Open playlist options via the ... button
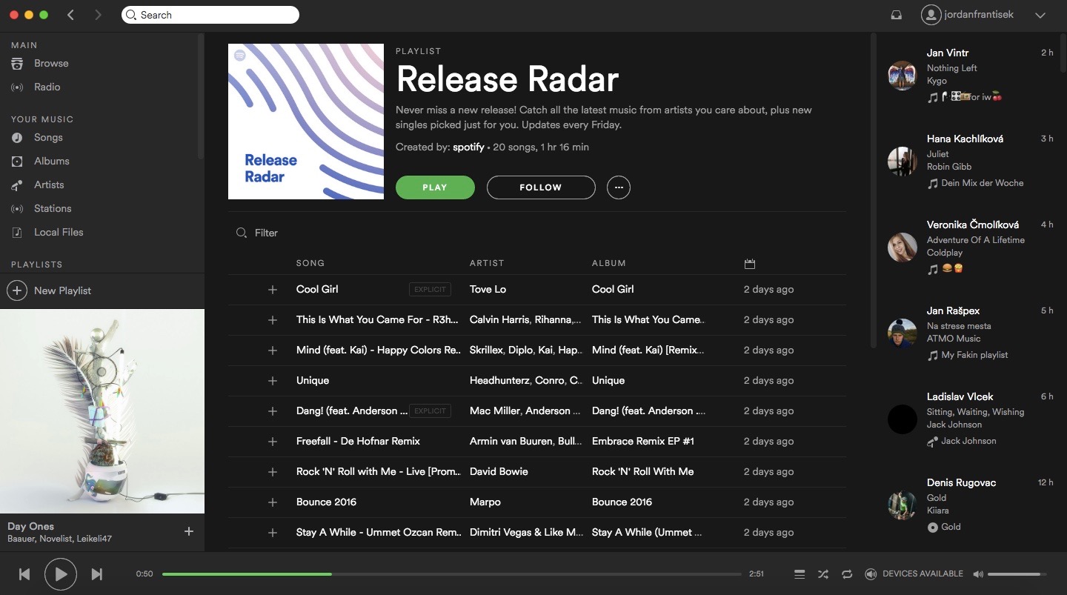Viewport: 1067px width, 595px height. click(x=619, y=187)
